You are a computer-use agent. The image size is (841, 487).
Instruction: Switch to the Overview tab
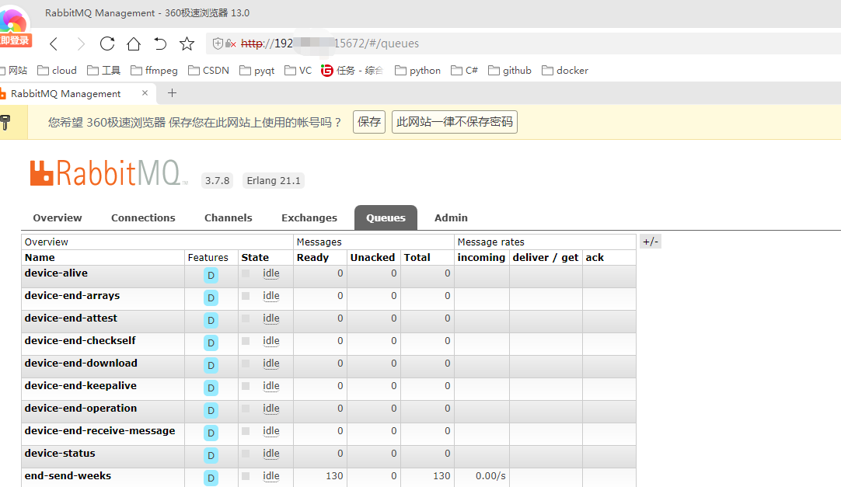point(58,218)
